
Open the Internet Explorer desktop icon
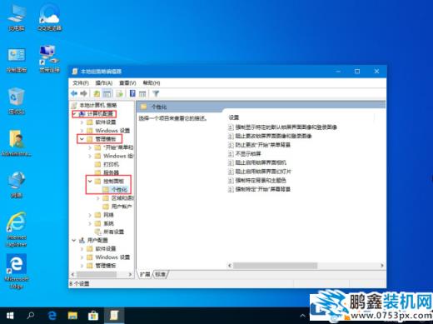point(17,230)
